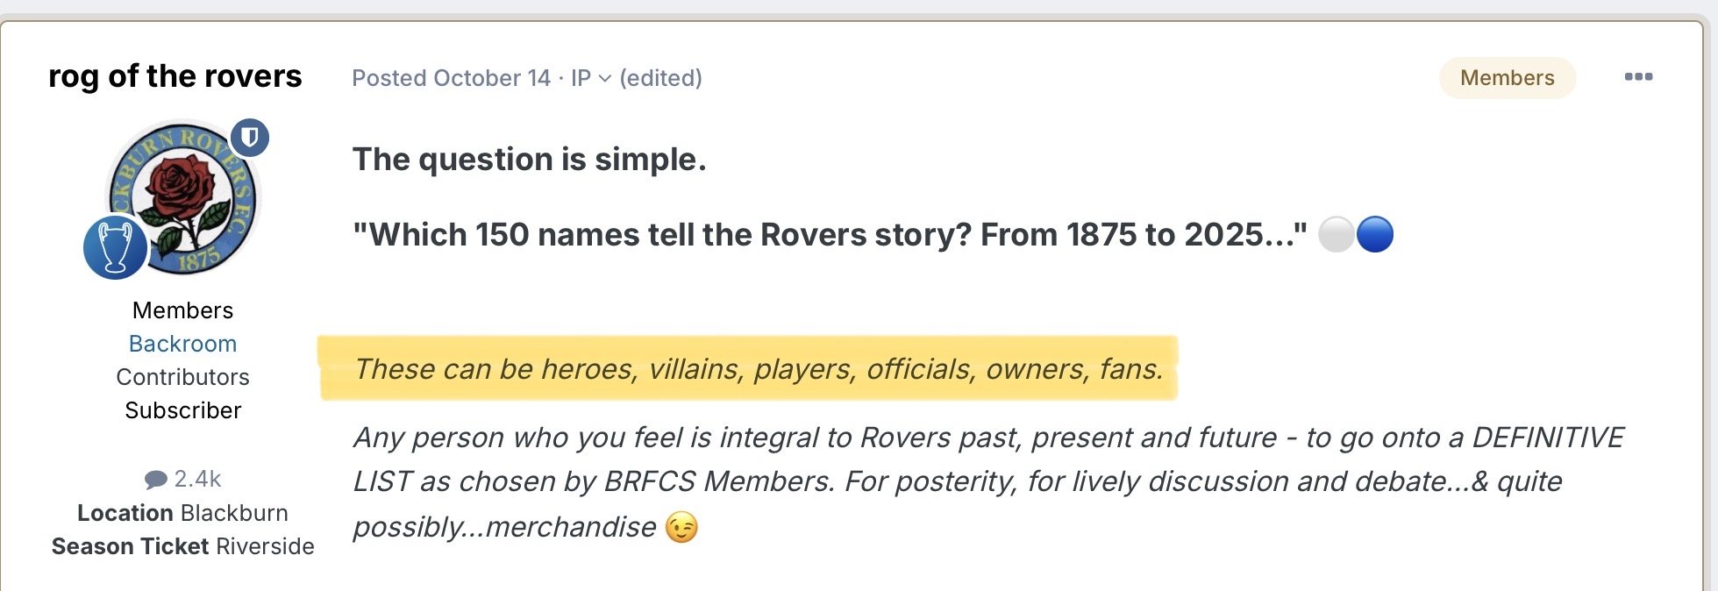Click the 2.4k posts count
The height and width of the screenshot is (591, 1718).
pyautogui.click(x=197, y=479)
